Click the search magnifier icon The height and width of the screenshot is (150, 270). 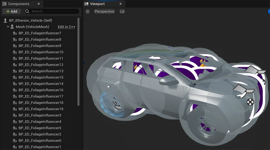point(27,11)
